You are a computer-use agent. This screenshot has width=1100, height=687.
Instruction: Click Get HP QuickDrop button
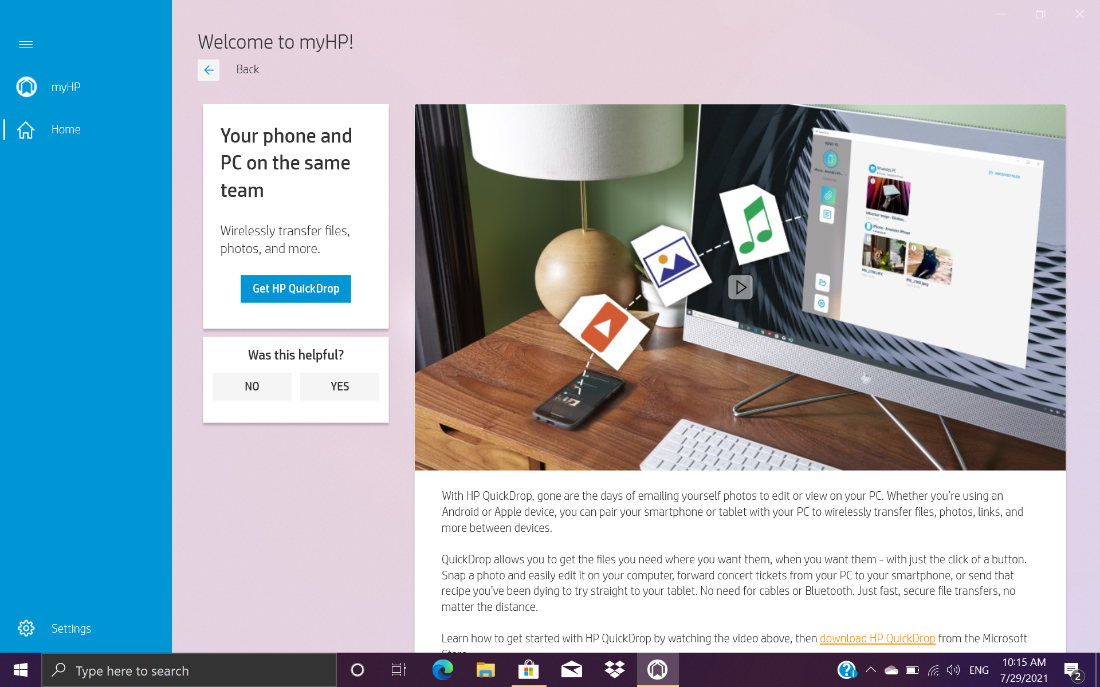(296, 289)
